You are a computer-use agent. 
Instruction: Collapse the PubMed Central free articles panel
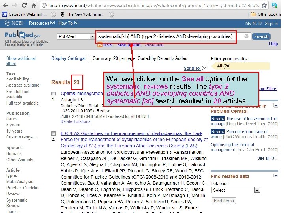point(276,105)
